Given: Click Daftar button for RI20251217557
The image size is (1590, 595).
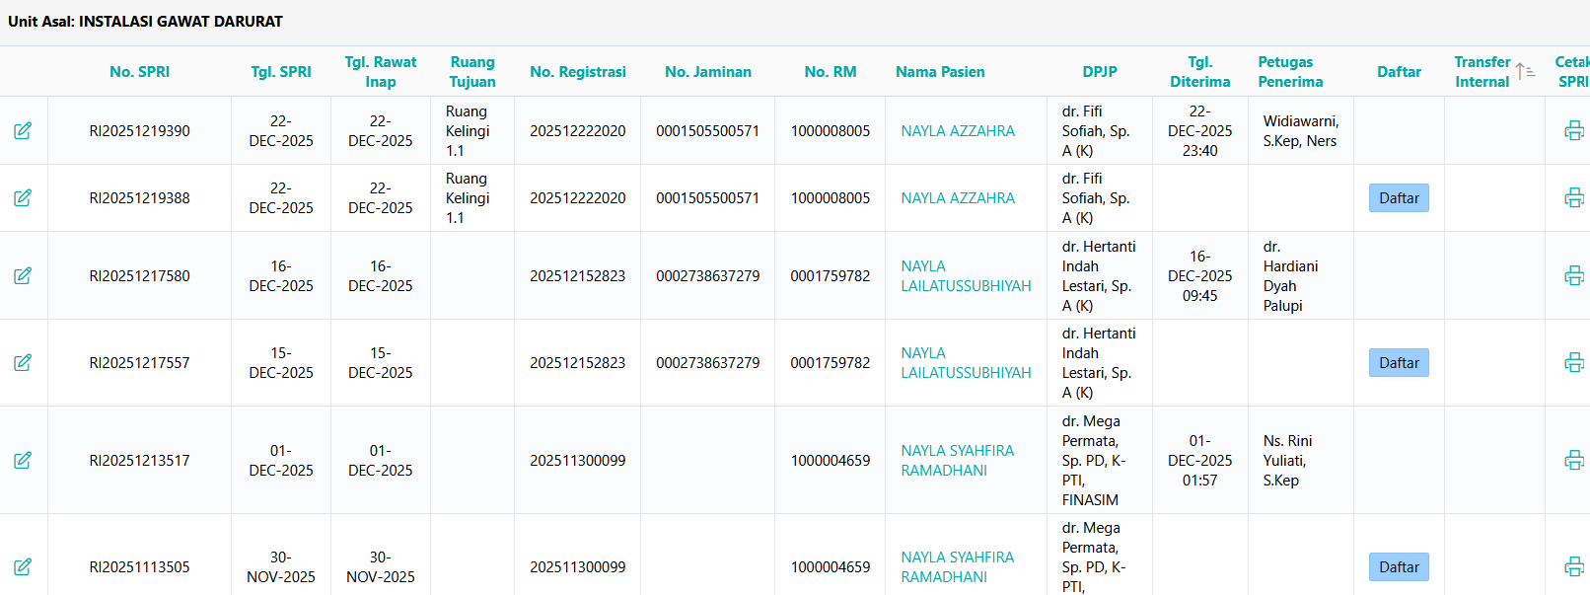Looking at the screenshot, I should click(x=1398, y=363).
